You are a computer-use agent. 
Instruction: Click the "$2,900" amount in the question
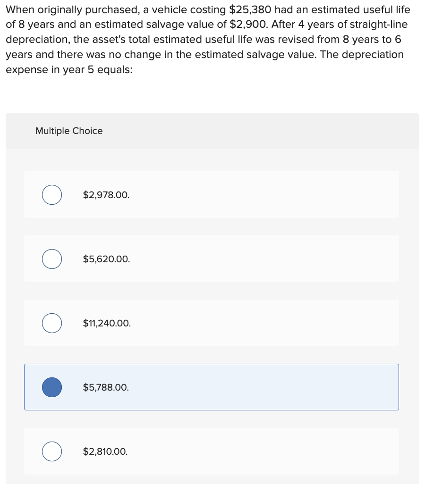pyautogui.click(x=248, y=25)
